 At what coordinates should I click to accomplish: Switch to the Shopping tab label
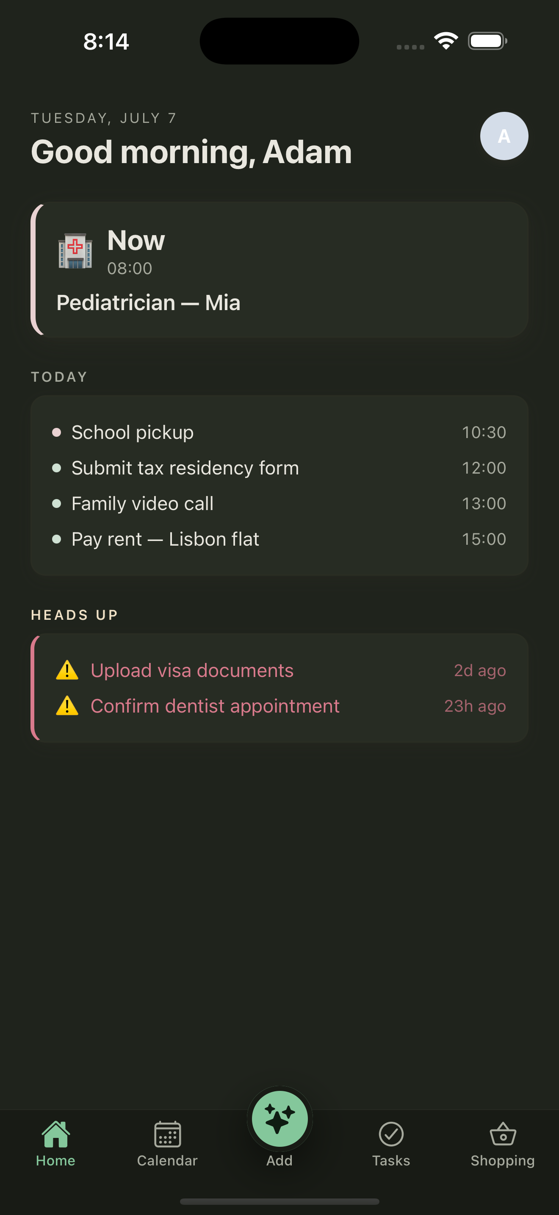(x=503, y=1161)
